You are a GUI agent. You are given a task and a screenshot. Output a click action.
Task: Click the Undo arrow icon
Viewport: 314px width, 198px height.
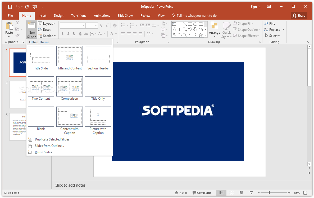(x=18, y=7)
